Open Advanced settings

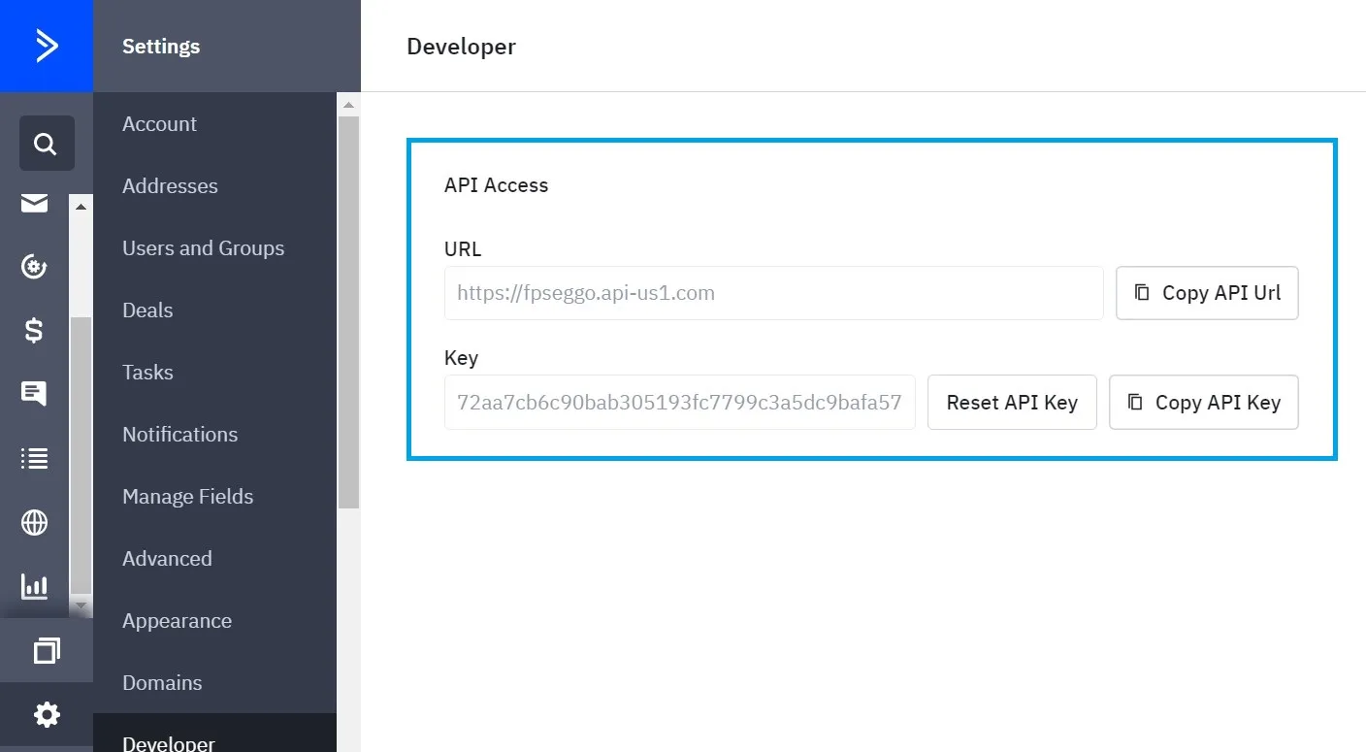167,559
